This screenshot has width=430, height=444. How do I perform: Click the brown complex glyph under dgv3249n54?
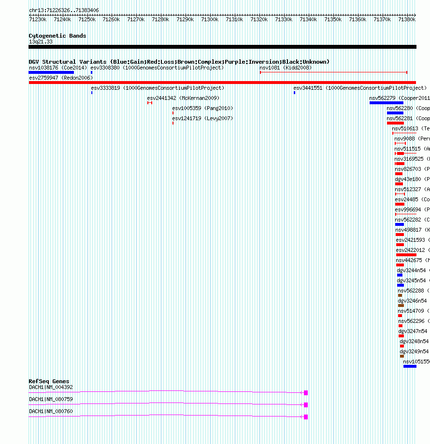[x=402, y=356]
